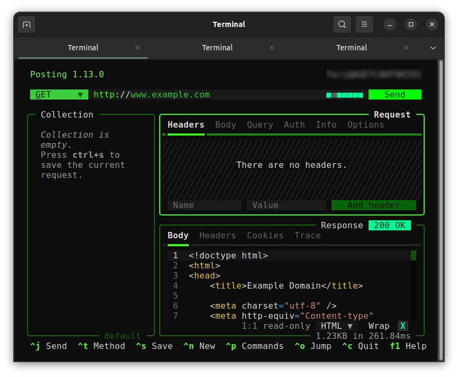Toggle the Wrap checkbox

click(x=402, y=326)
